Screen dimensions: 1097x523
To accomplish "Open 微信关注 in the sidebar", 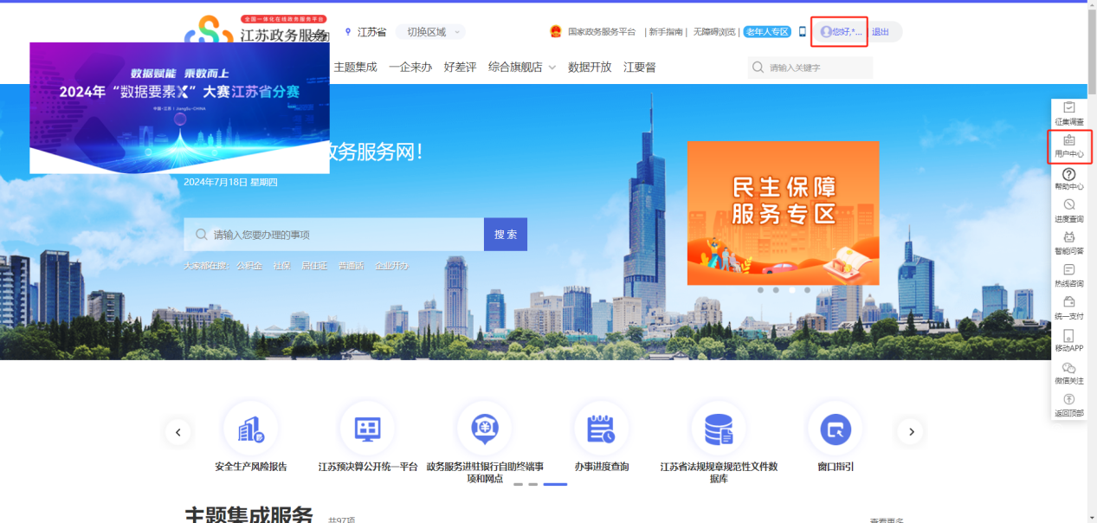I will (1069, 369).
